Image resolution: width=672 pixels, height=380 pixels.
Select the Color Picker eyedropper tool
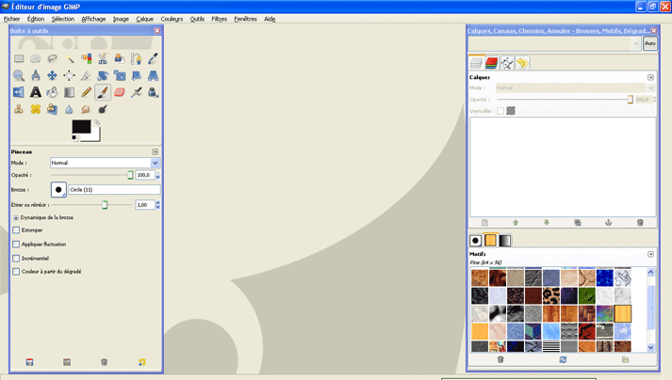(x=153, y=58)
